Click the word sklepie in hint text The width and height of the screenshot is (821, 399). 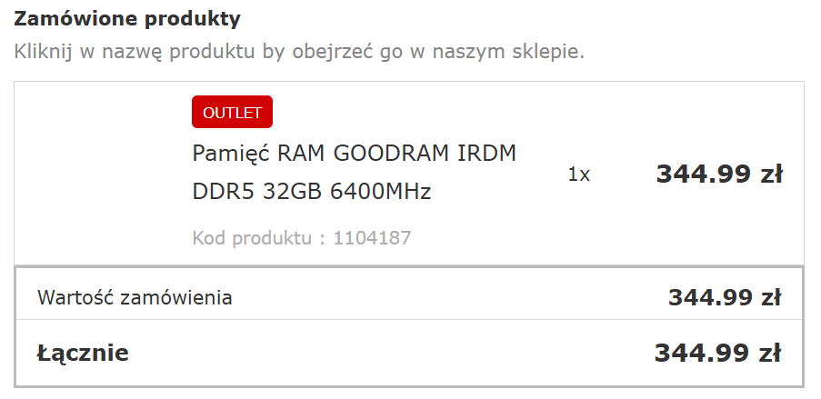(548, 51)
